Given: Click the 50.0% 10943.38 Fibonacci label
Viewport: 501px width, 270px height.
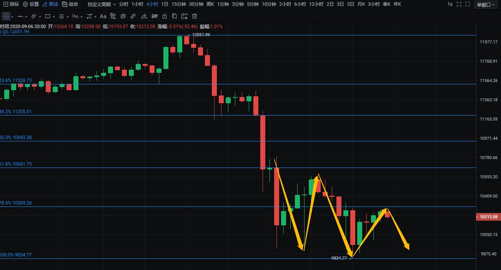Looking at the screenshot, I should [16, 138].
